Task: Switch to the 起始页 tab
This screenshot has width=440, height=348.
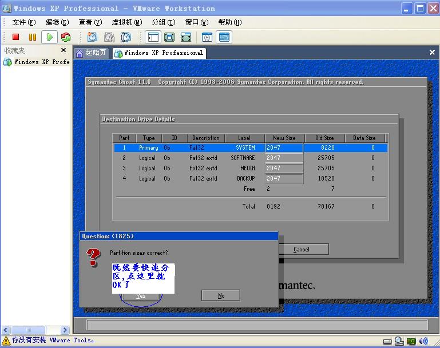Action: 91,53
